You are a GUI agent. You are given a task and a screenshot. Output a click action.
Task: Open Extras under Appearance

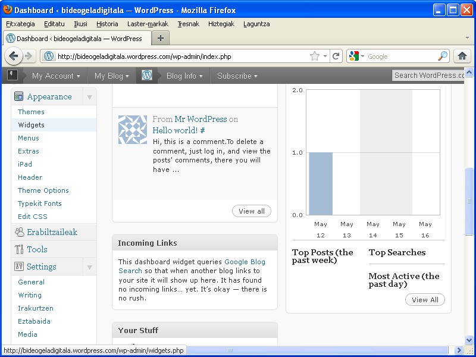(29, 151)
